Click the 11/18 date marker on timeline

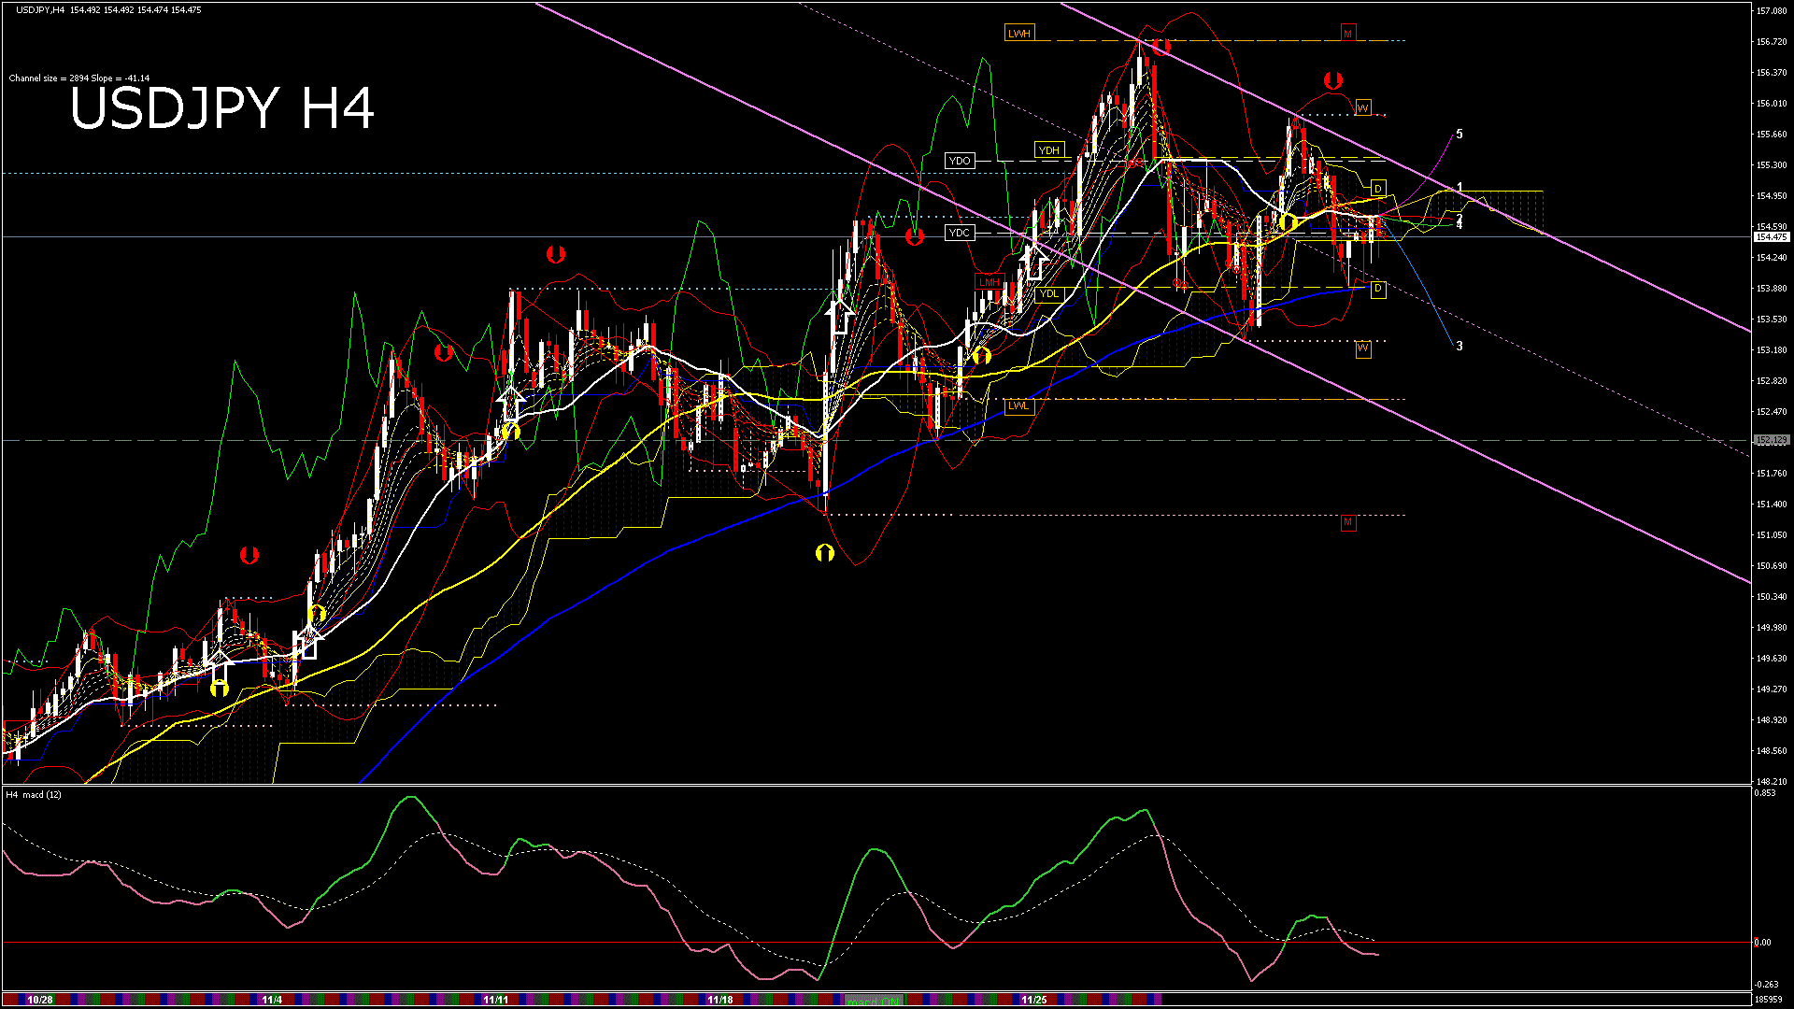[720, 1000]
